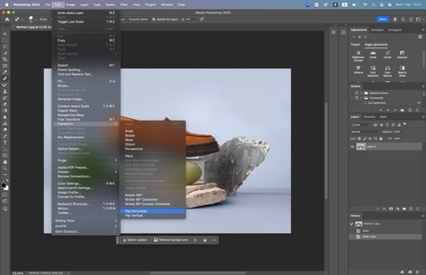Hide Layer 0 with its visibility eye

352,146
